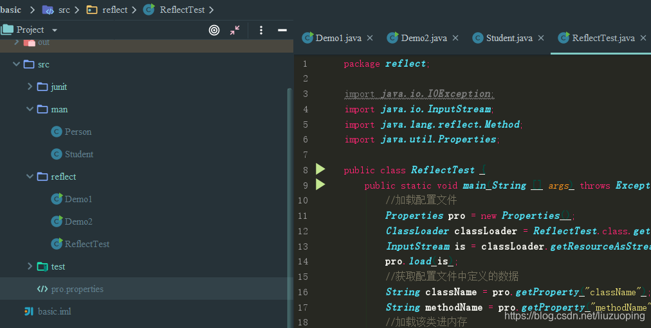Close the ReflectTest.java tab
The width and height of the screenshot is (651, 328).
point(643,38)
